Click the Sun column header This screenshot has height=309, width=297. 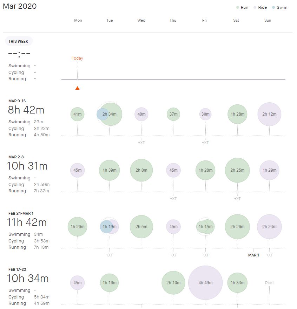(x=268, y=20)
